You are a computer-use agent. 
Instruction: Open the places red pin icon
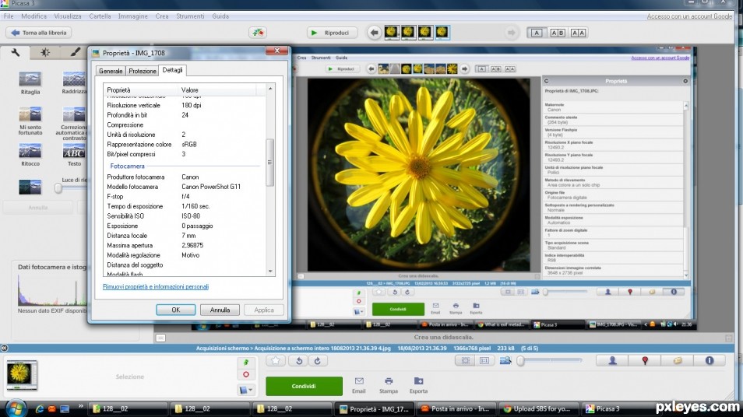coord(644,361)
